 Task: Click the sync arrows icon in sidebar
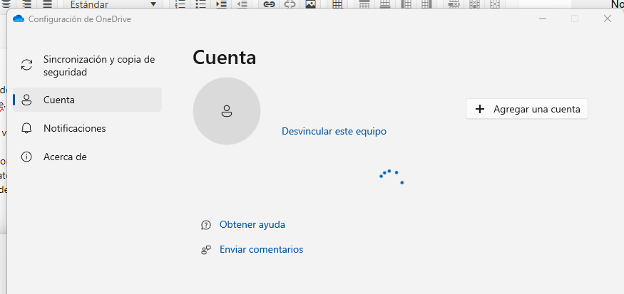[26, 65]
